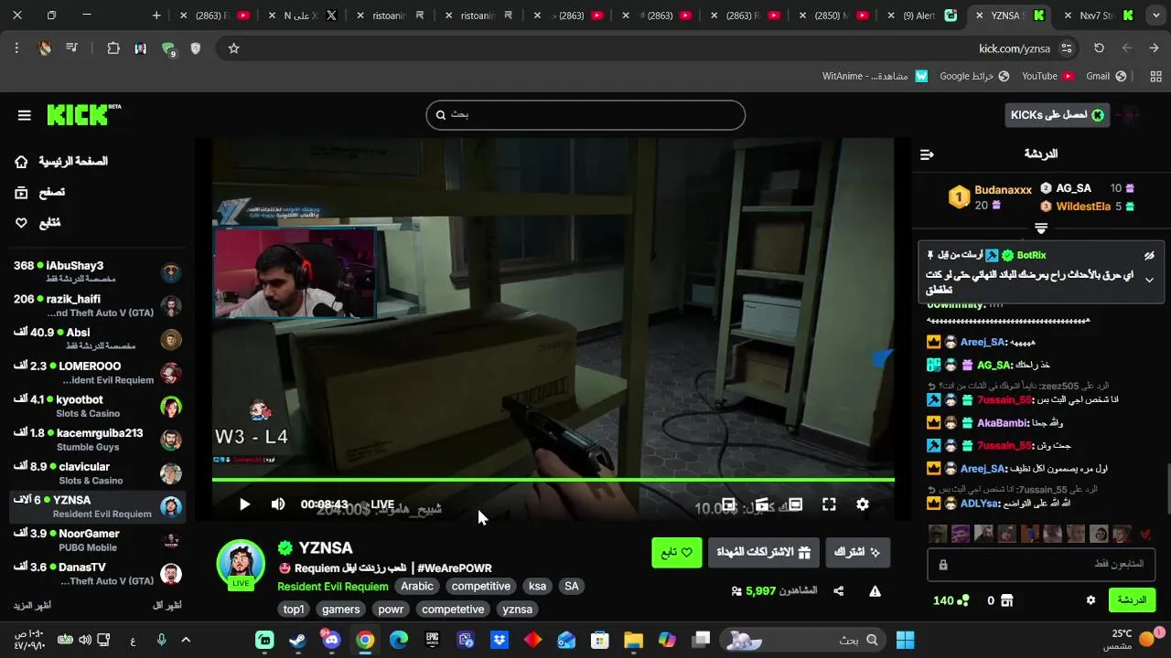Reload the page in browser
The height and width of the screenshot is (658, 1171).
click(1099, 48)
